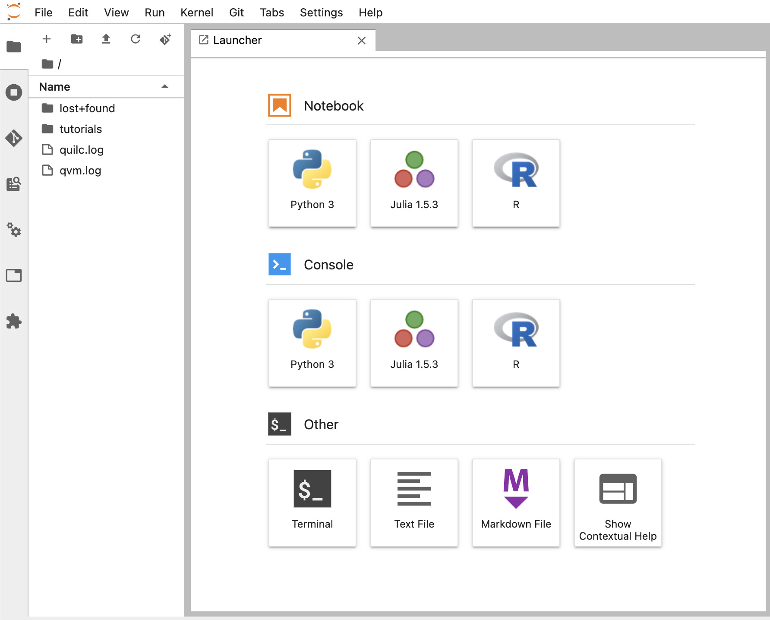Open the File Browser sidebar tab
This screenshot has width=770, height=620.
click(14, 46)
